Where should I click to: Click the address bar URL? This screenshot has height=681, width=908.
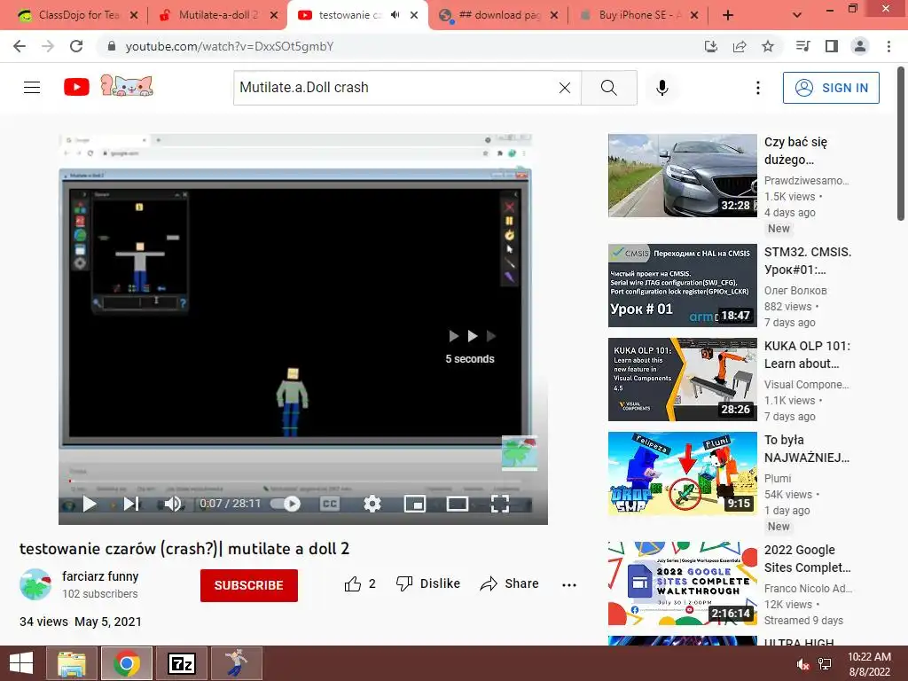tap(230, 46)
